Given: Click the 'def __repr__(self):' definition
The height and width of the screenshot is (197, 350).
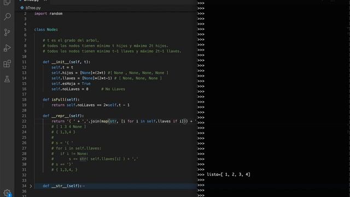Looking at the screenshot, I should [x=63, y=116].
